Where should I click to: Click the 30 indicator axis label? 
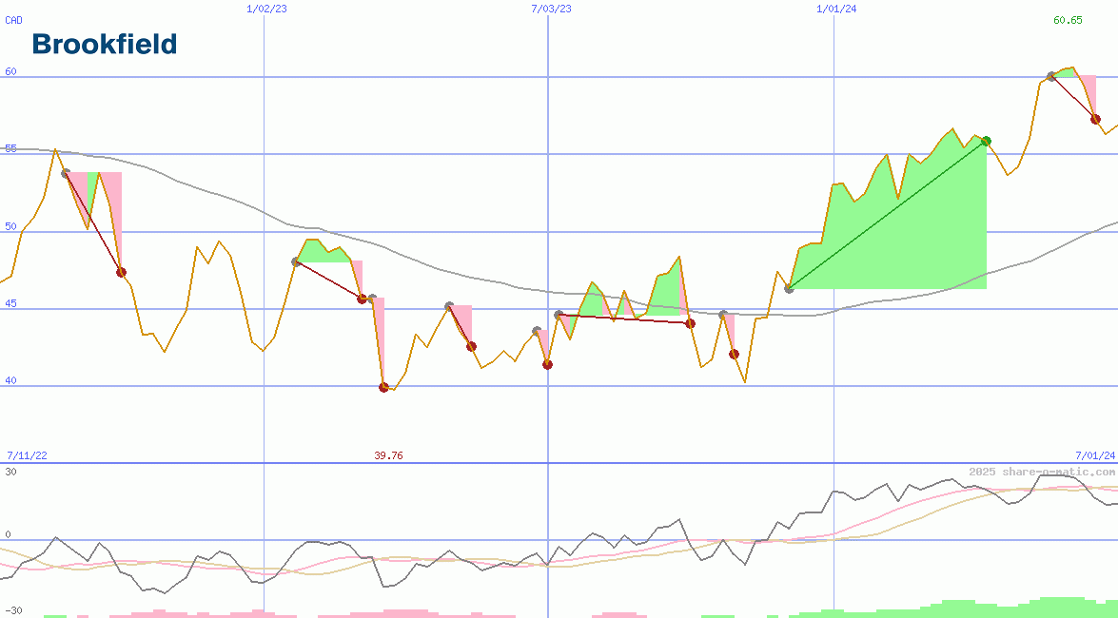pyautogui.click(x=10, y=472)
